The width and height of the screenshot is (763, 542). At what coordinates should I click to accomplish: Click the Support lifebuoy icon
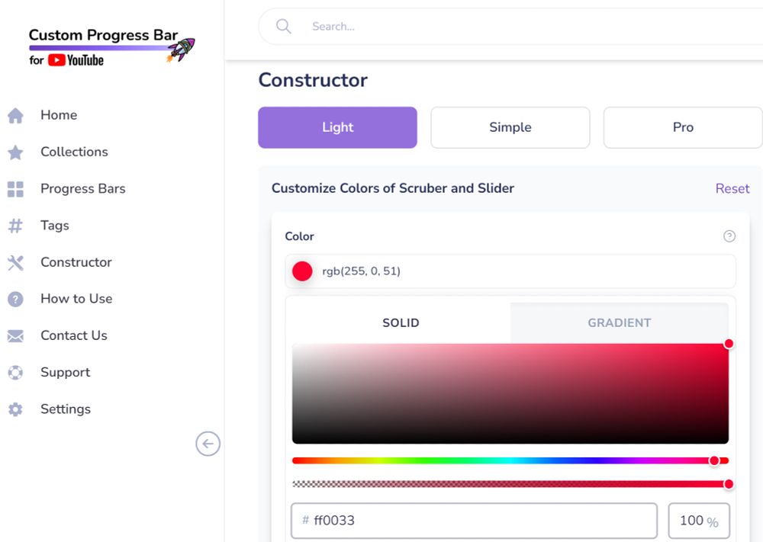(x=15, y=372)
